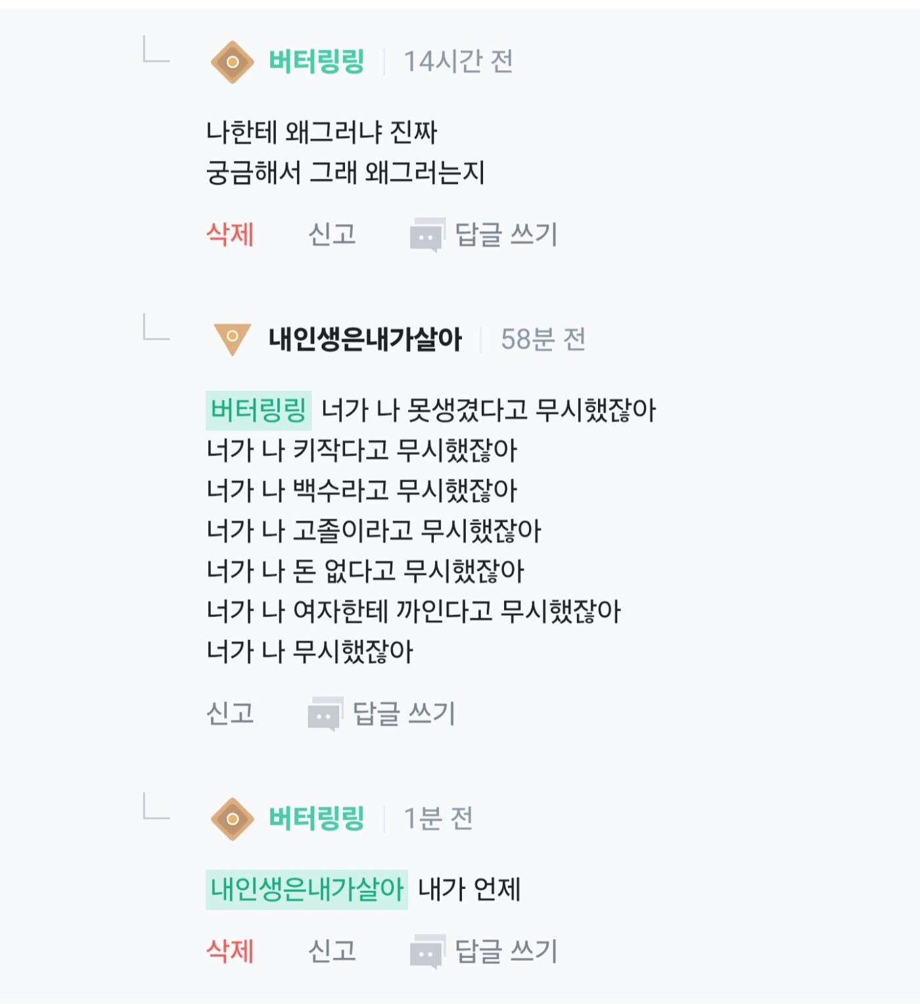Click the 답글 쓰기 speech bubble icon under the 1분 전 comment

(x=426, y=951)
